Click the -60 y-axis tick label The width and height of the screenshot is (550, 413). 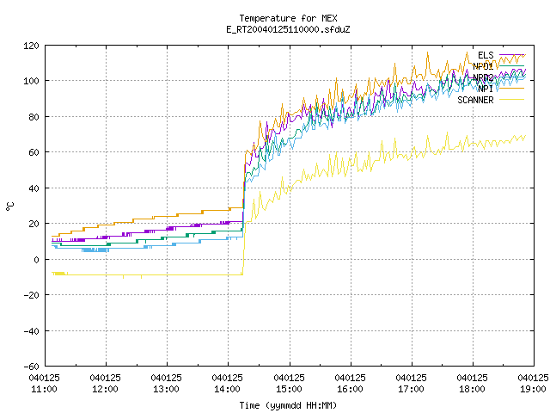coord(31,367)
